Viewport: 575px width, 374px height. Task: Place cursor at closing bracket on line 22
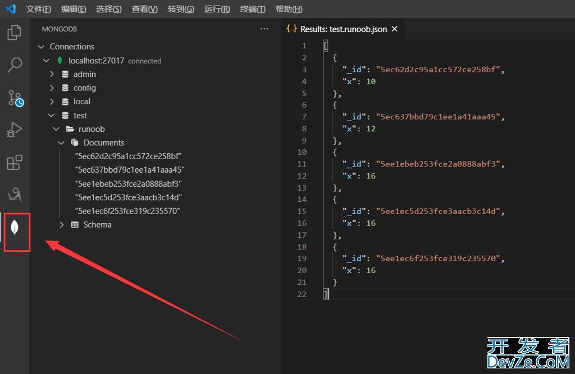pyautogui.click(x=326, y=294)
